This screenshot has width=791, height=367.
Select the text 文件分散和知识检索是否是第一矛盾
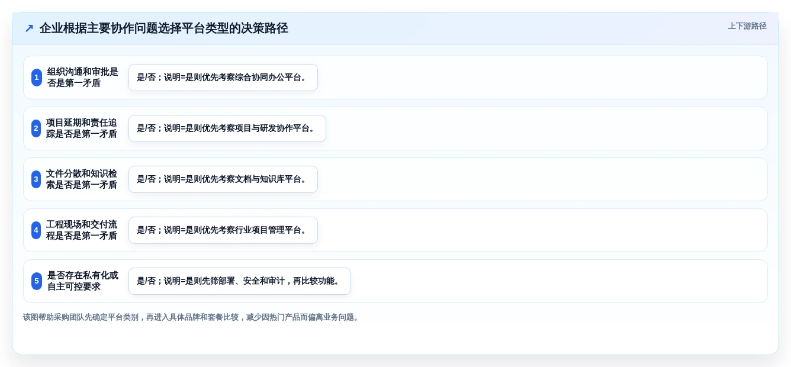click(x=82, y=179)
